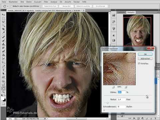This screenshot has width=160, height=120.
Task: Open the Adjustments panel half-circle icon
Action: (114, 36)
